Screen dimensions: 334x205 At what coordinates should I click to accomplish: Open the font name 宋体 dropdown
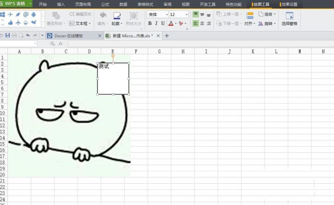pyautogui.click(x=167, y=15)
